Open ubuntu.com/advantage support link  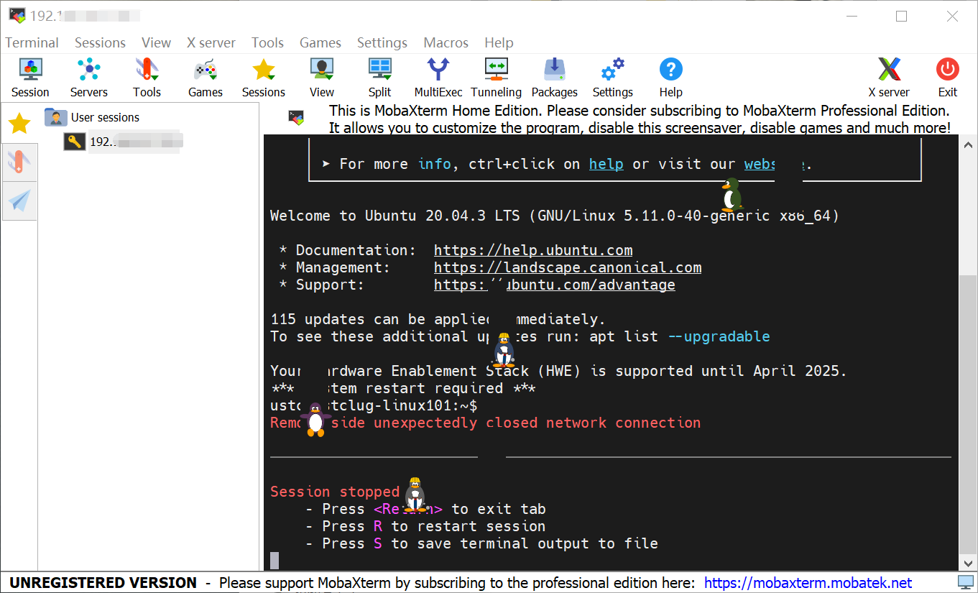(x=555, y=285)
